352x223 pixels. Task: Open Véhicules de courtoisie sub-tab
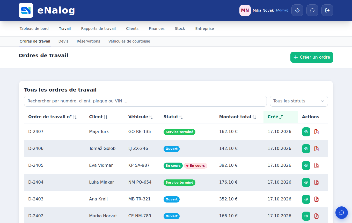coord(129,41)
